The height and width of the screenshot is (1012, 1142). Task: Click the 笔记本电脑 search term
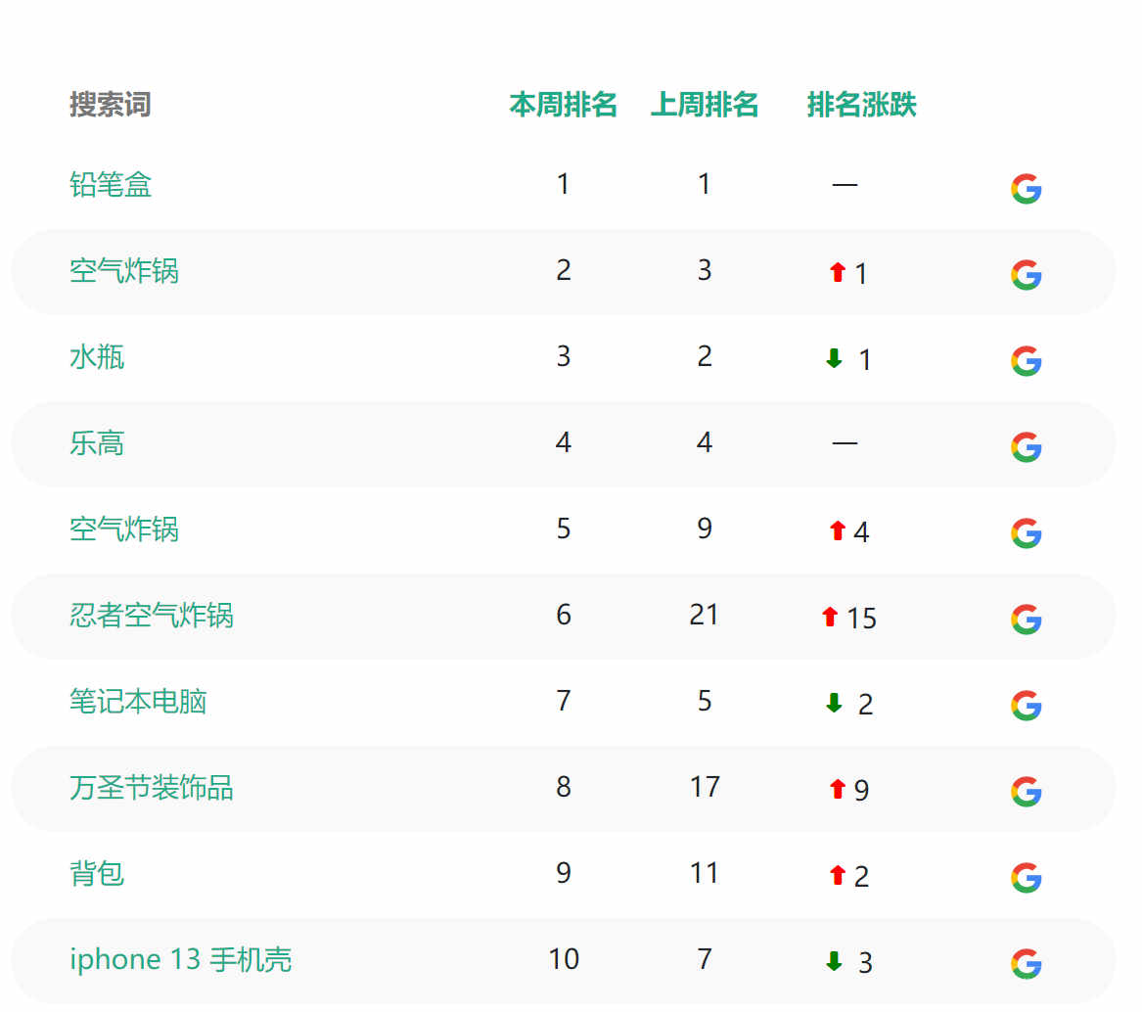(138, 702)
